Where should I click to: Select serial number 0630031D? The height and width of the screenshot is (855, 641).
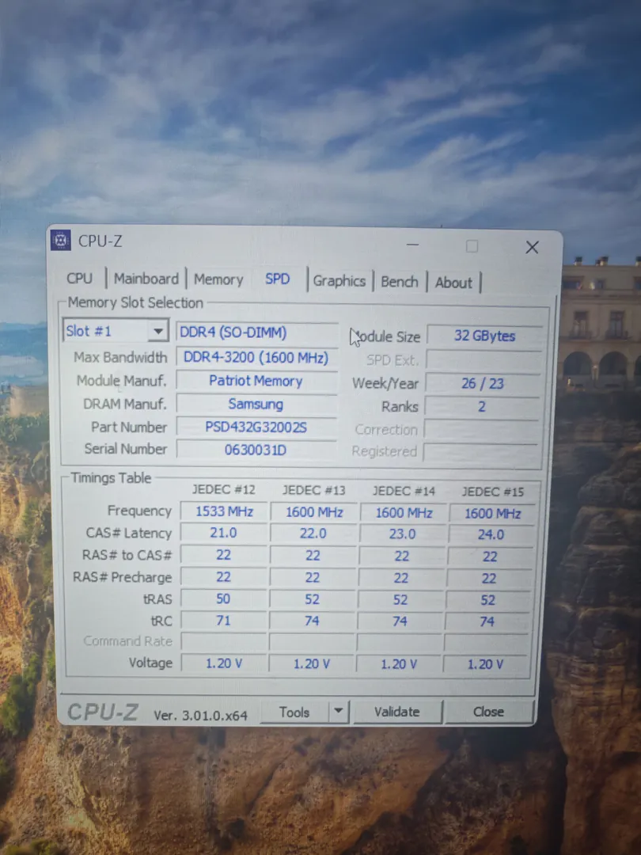tap(256, 450)
